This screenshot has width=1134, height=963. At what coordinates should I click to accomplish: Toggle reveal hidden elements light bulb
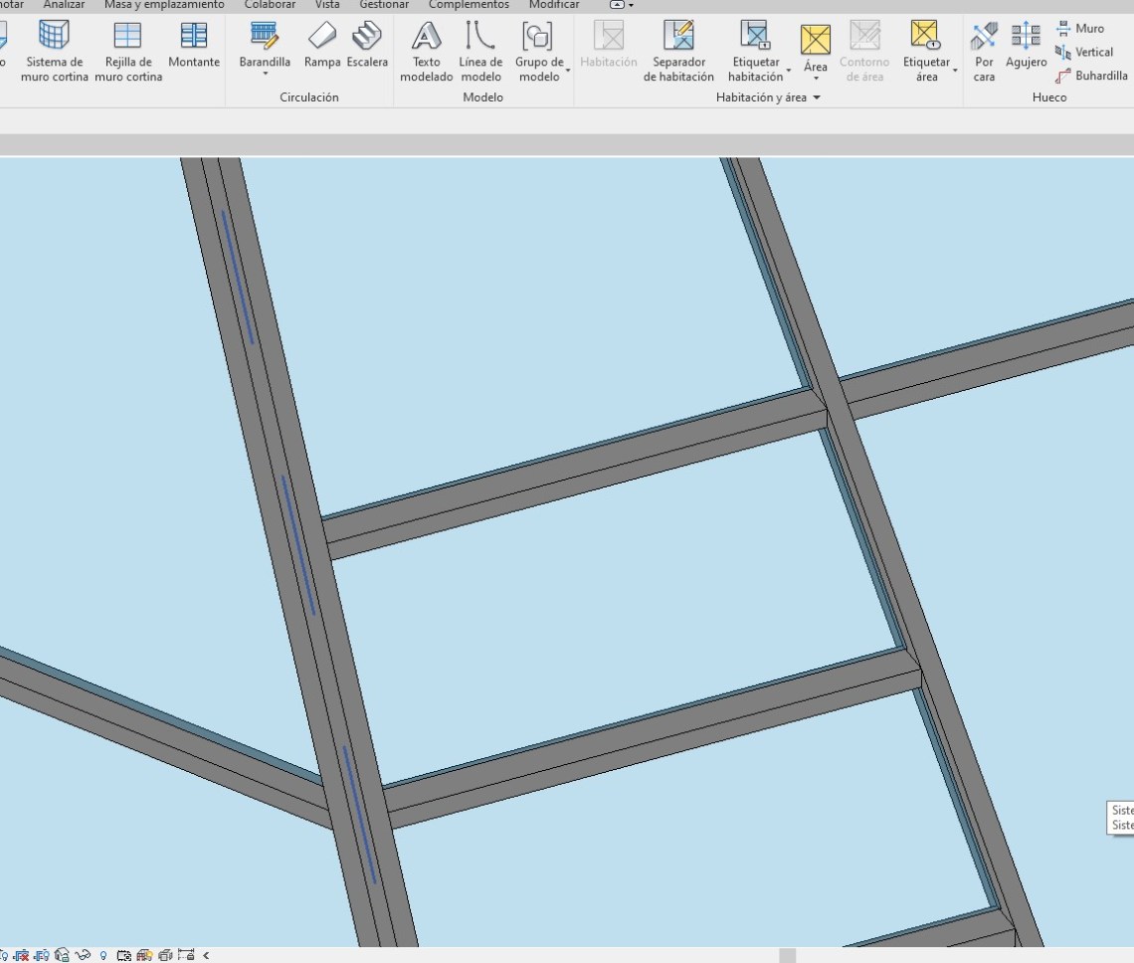pos(103,955)
